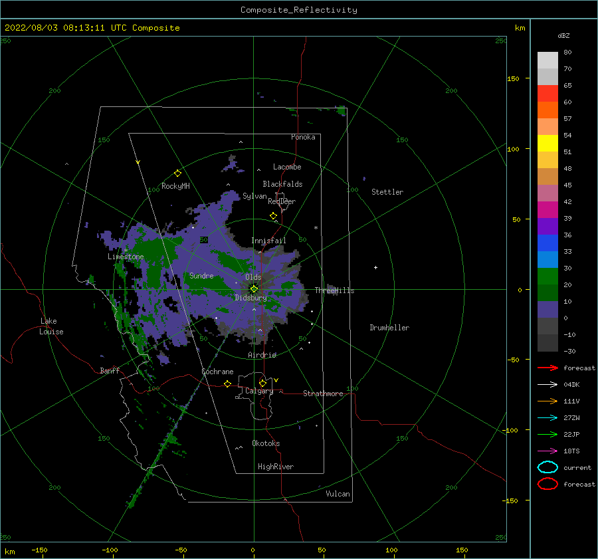Click the dBZ legend heading
Screen dimensions: 598x559
pos(563,35)
